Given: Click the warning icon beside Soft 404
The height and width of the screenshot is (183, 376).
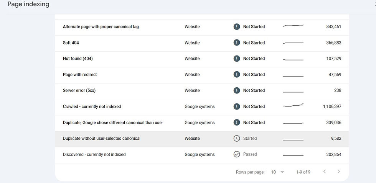Looking at the screenshot, I should pyautogui.click(x=237, y=43).
